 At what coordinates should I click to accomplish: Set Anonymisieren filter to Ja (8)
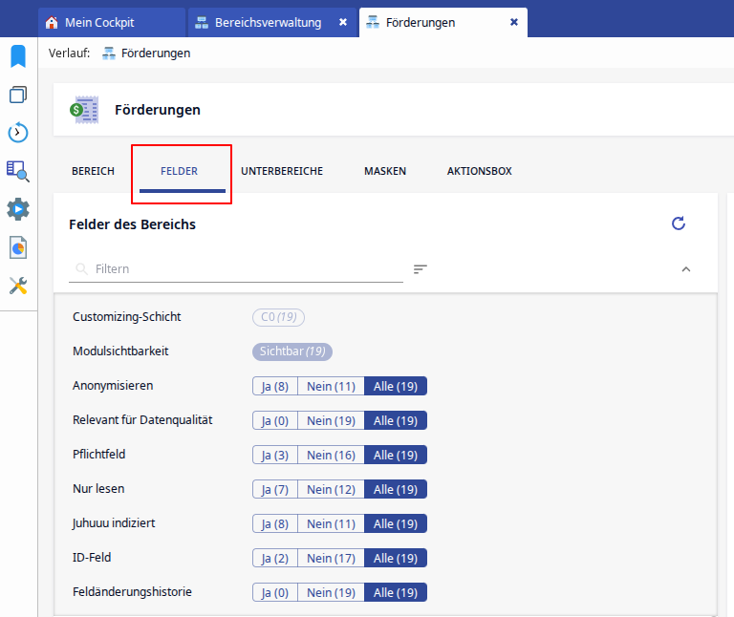pyautogui.click(x=275, y=386)
